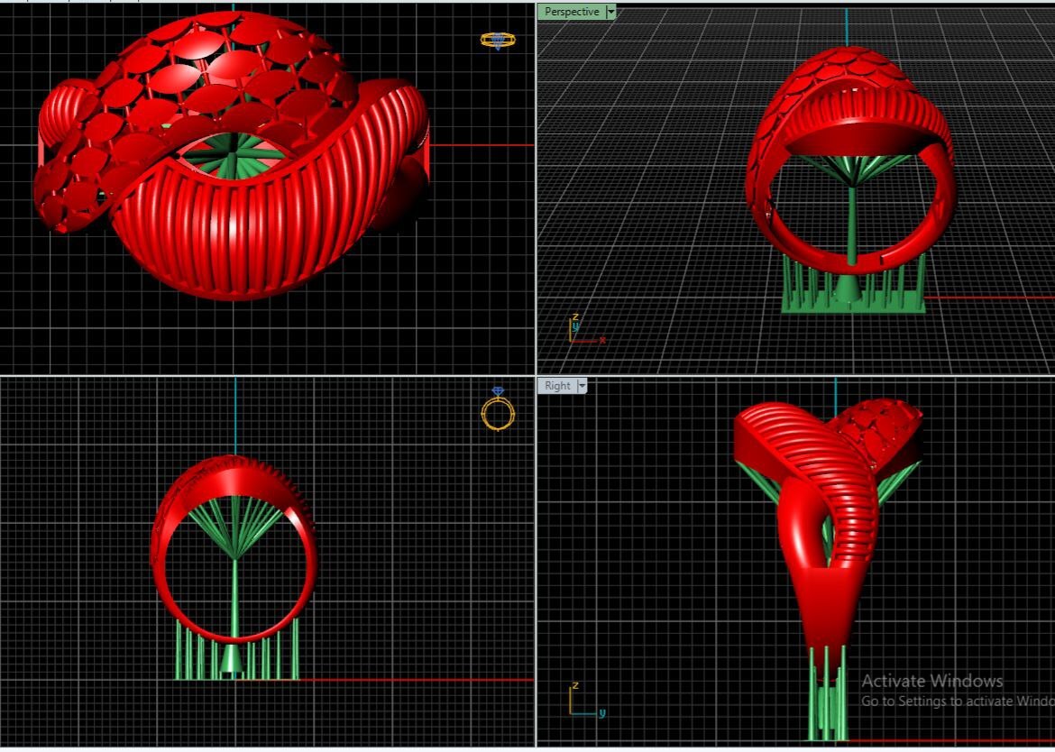Image resolution: width=1055 pixels, height=752 pixels.
Task: Select the scaled dome surface in top-left viewport
Action: 216,72
